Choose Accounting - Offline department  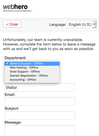coord(32,80)
